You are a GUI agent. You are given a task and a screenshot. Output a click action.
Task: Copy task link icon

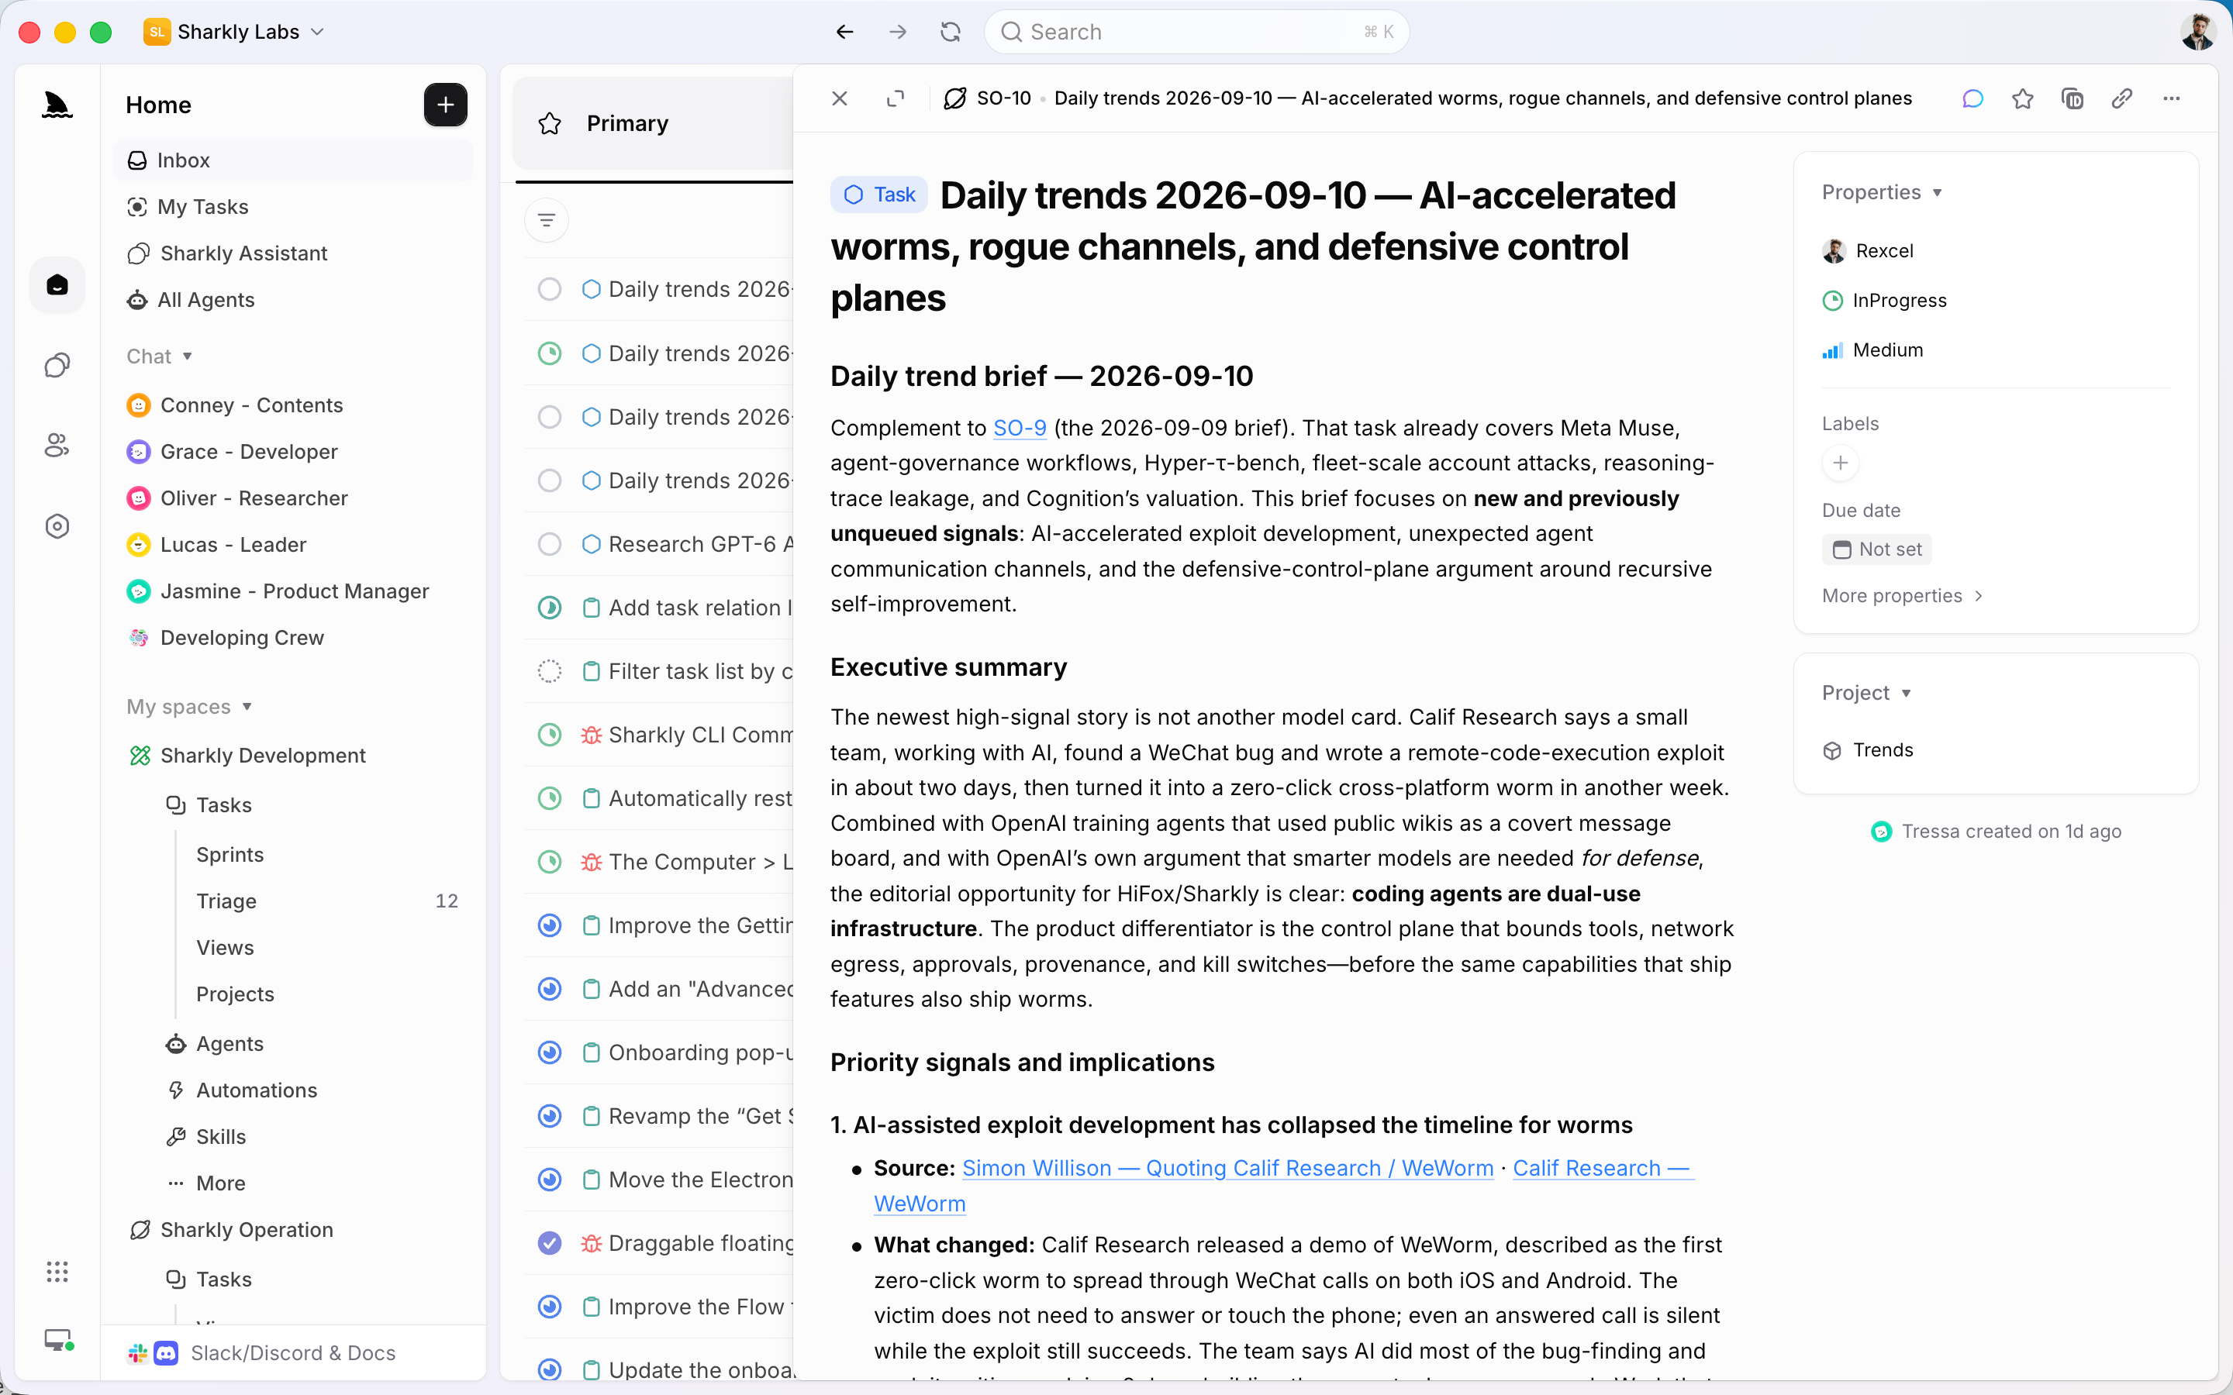pos(2121,98)
